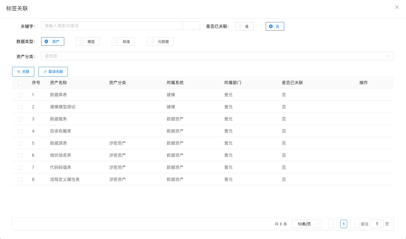
Task: Click the 所属部门 column header
Action: pyautogui.click(x=233, y=83)
